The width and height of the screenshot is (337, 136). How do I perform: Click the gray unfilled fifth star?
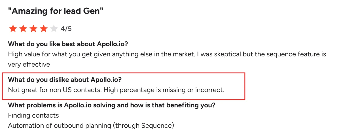(x=54, y=29)
